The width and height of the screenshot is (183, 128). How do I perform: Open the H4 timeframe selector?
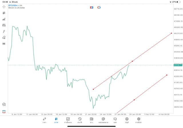tap(4, 44)
